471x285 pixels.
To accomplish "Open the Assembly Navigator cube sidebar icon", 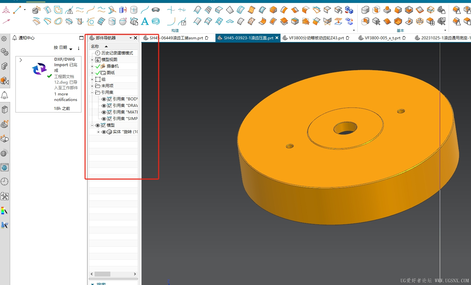I will [x=5, y=66].
